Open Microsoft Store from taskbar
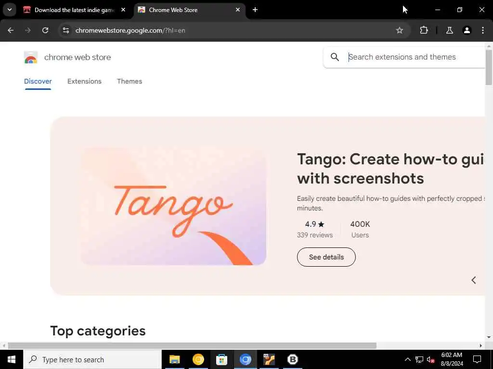 [221, 359]
